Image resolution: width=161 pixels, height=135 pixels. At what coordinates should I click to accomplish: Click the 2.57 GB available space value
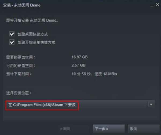(x=79, y=65)
